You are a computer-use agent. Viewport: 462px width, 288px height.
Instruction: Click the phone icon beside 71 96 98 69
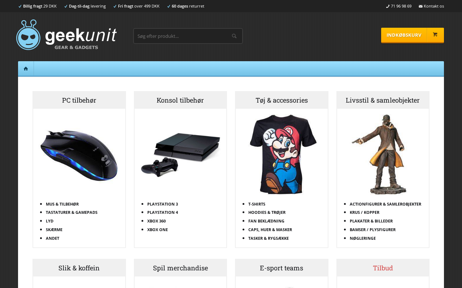coord(388,6)
